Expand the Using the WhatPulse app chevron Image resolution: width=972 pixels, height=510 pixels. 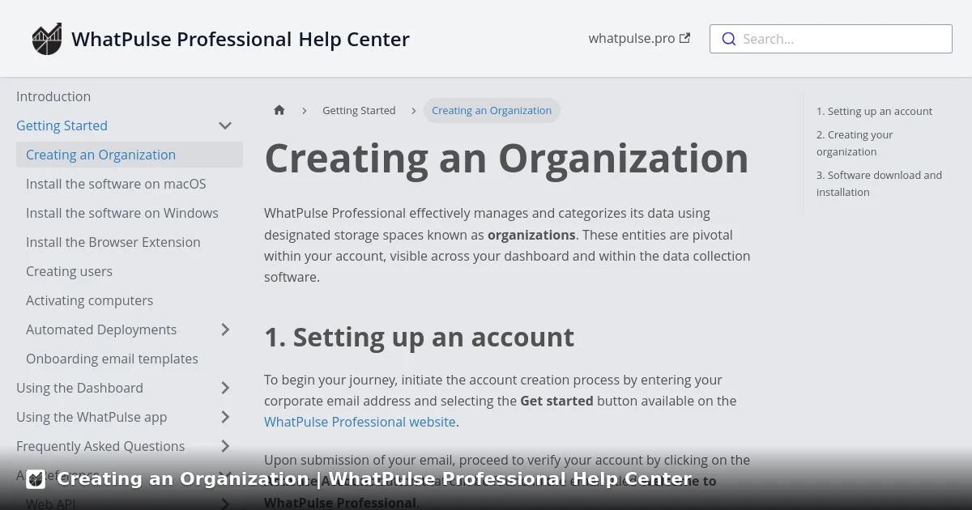click(x=225, y=417)
